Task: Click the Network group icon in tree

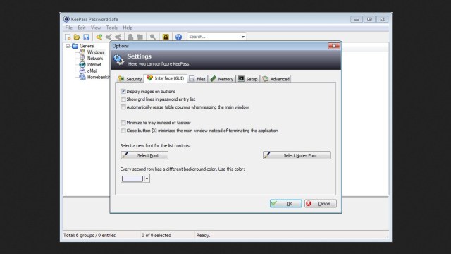Action: [x=82, y=58]
